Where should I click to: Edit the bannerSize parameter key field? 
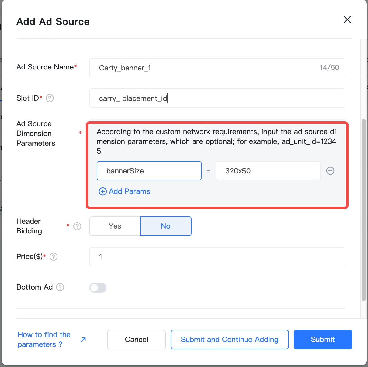pyautogui.click(x=149, y=171)
